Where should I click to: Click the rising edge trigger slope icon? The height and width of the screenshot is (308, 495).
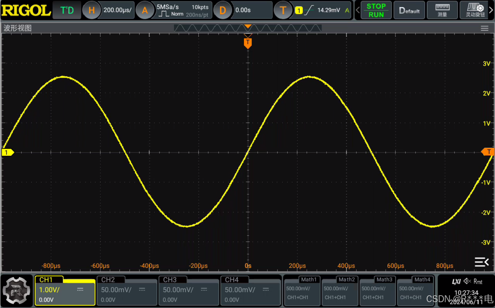tap(309, 10)
